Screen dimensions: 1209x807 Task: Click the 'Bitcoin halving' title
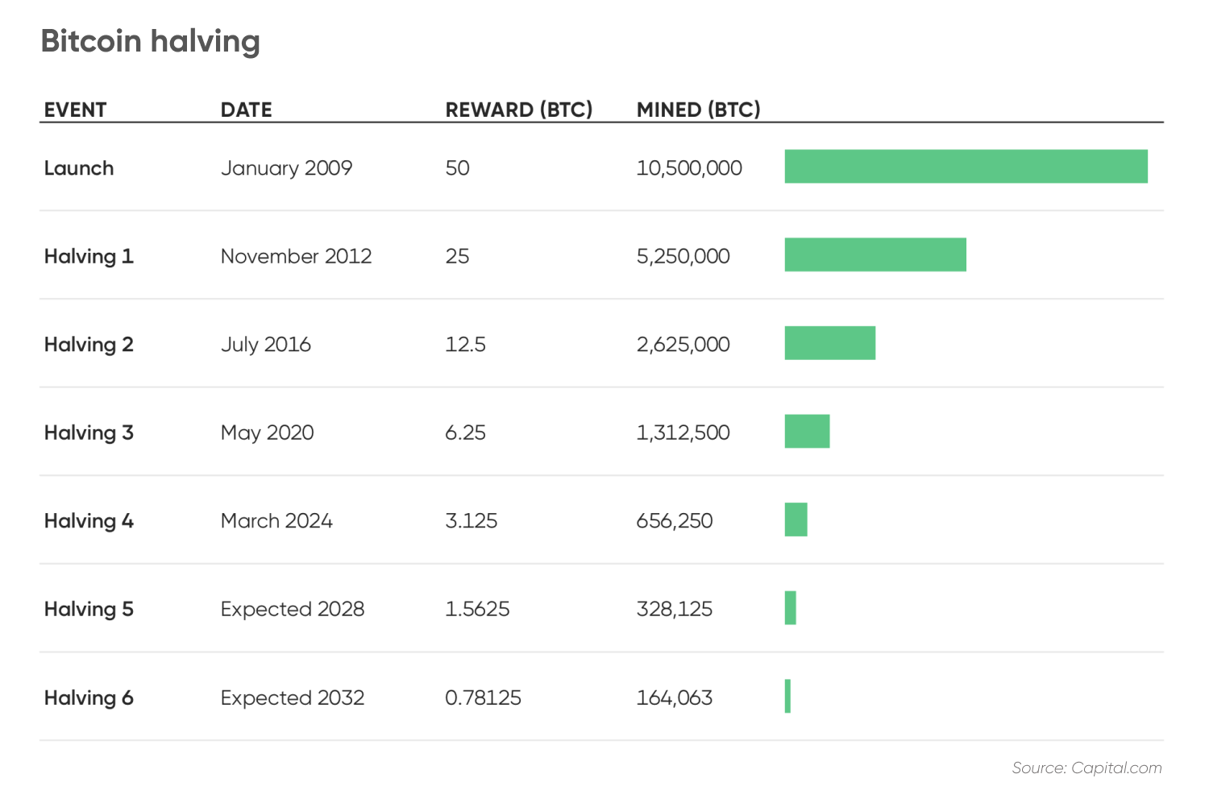pos(151,42)
